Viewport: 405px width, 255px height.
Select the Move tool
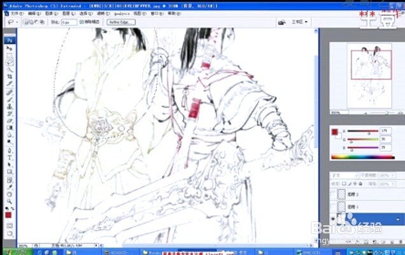point(10,48)
